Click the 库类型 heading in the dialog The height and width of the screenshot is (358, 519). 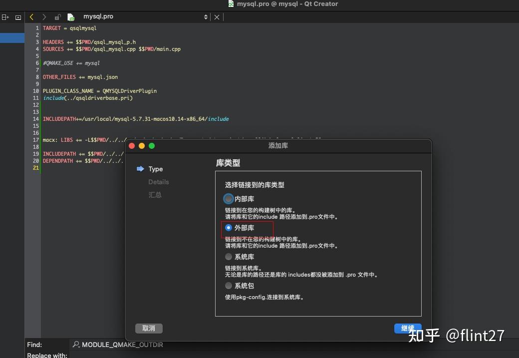[x=228, y=163]
